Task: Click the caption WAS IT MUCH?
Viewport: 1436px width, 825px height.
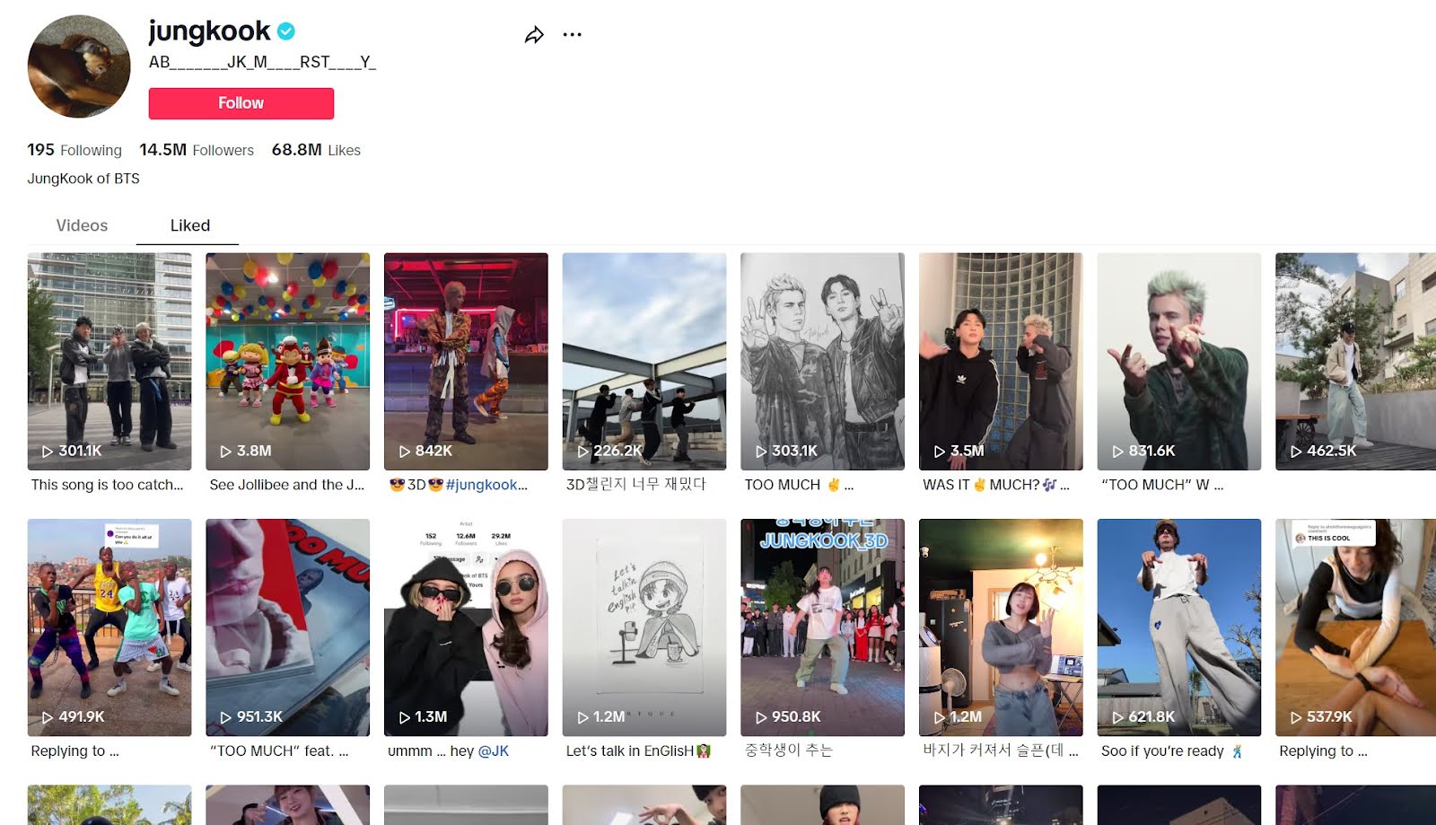Action: click(x=996, y=485)
